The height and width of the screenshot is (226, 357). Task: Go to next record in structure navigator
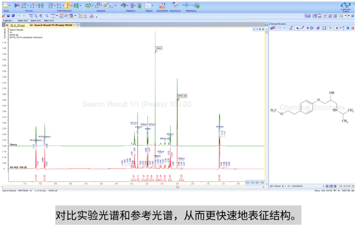point(349,186)
